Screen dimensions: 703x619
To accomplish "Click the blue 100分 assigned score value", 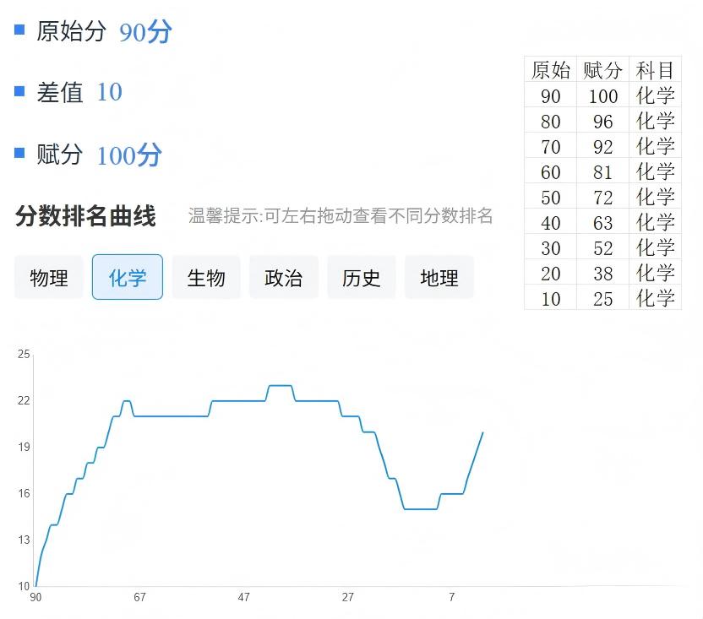I will (128, 155).
